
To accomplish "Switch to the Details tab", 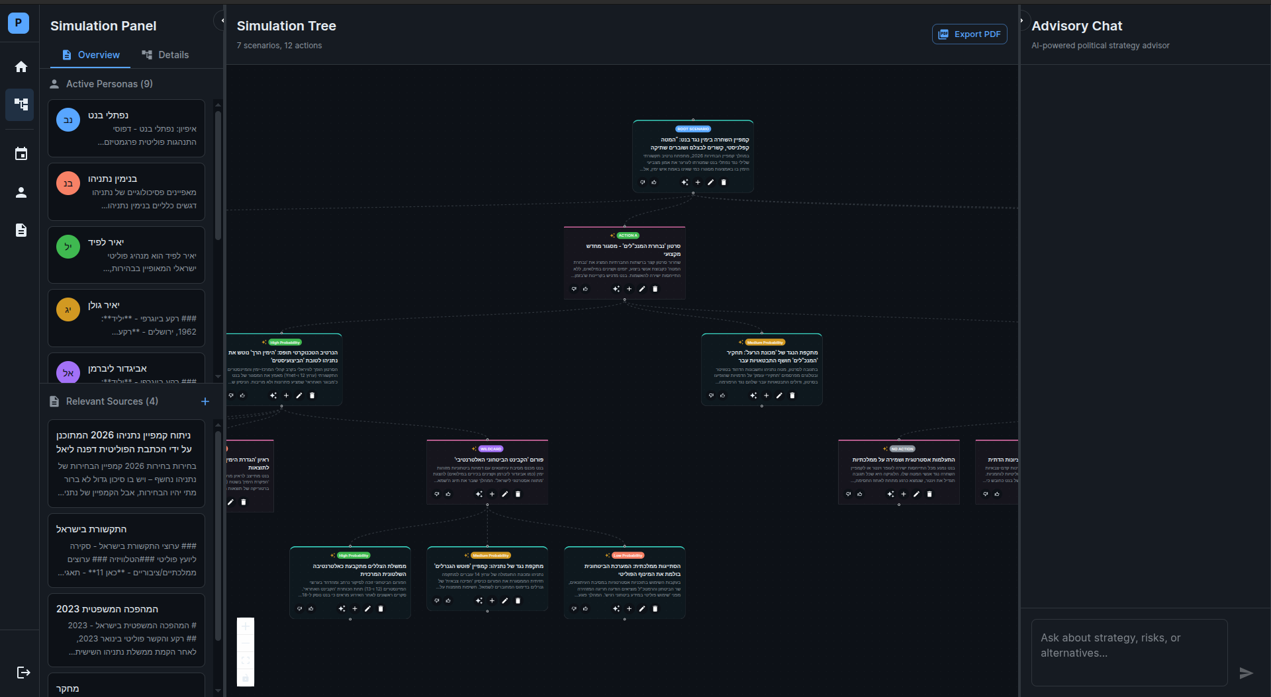I will coord(165,55).
